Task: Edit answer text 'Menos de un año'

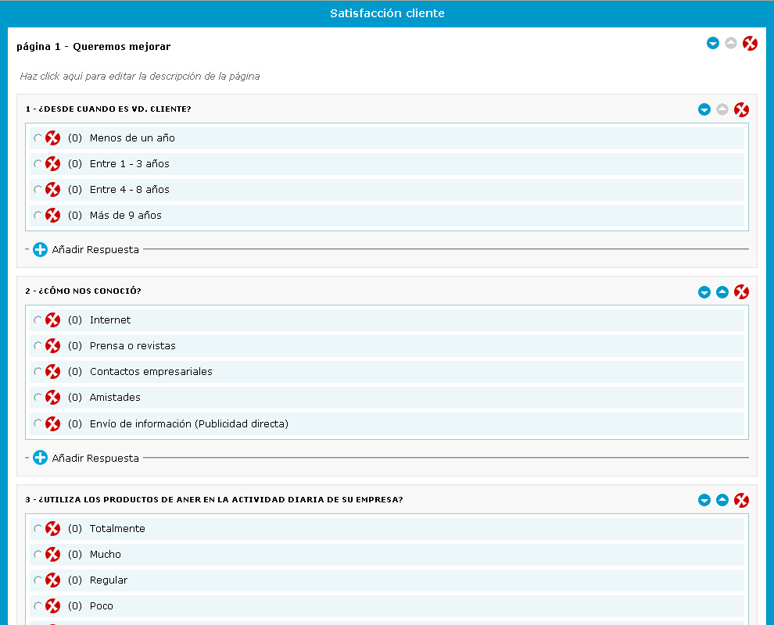Action: (132, 138)
